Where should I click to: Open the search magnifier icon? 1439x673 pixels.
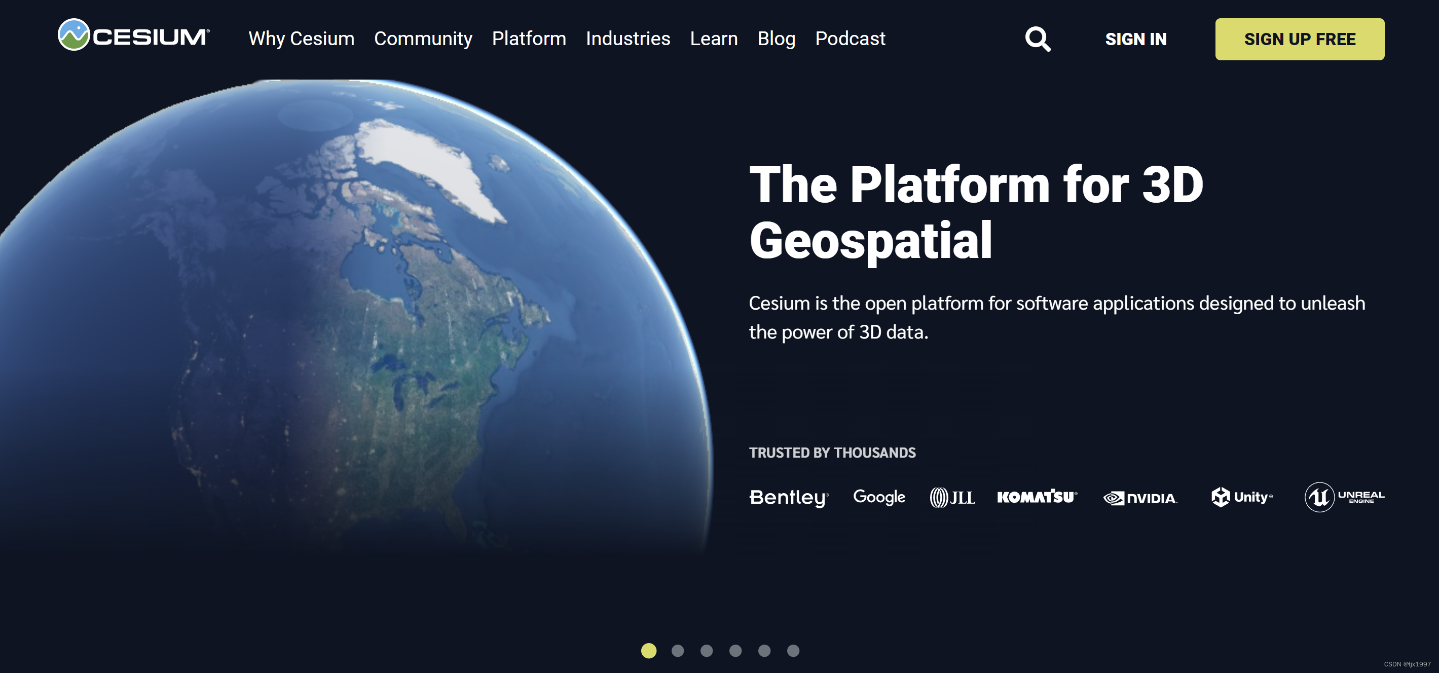(x=1038, y=39)
